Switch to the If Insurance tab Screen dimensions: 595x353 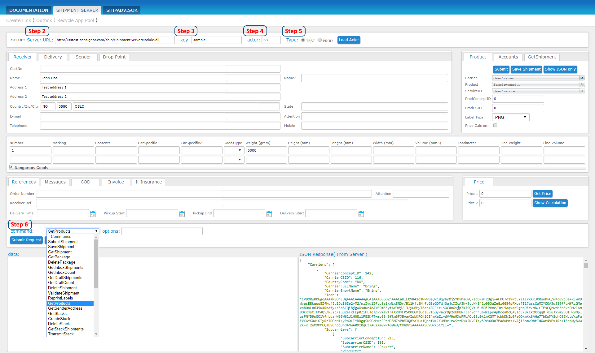[x=149, y=182]
